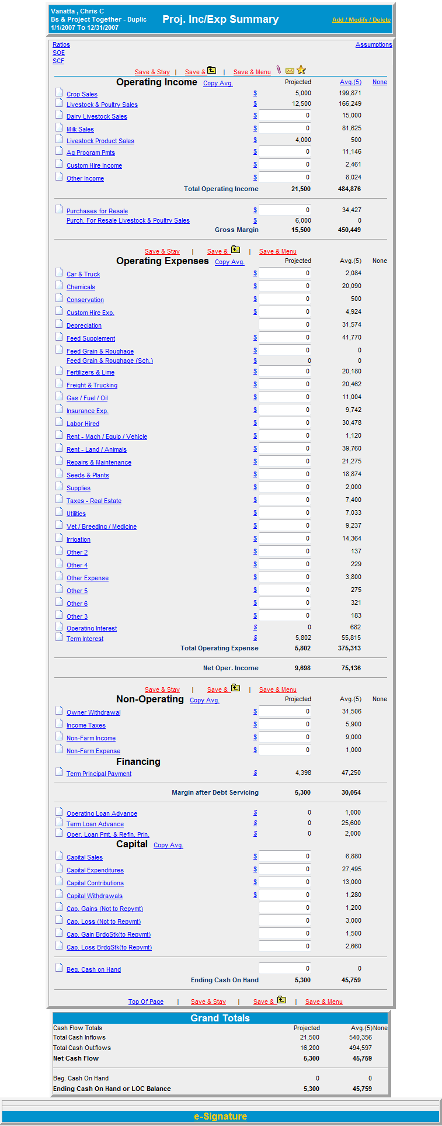Open the Assumptions link
442x1126 pixels.
[x=374, y=44]
